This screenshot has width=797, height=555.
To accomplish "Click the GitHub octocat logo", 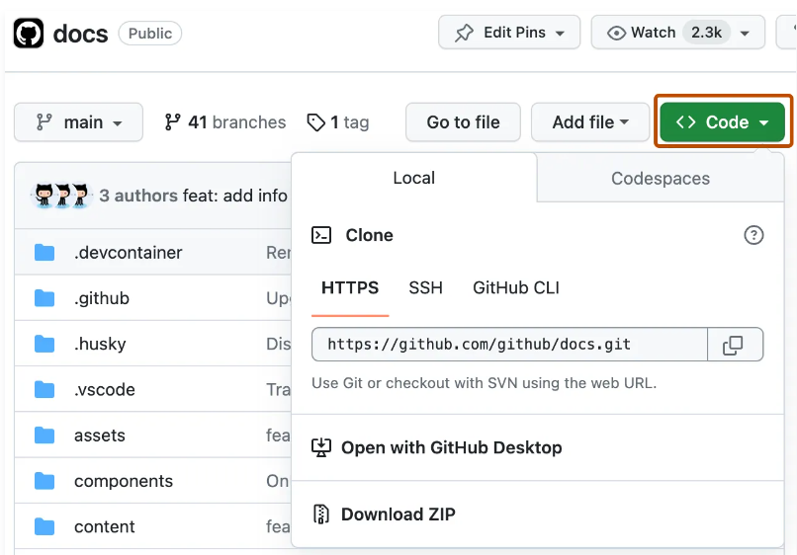I will [29, 33].
